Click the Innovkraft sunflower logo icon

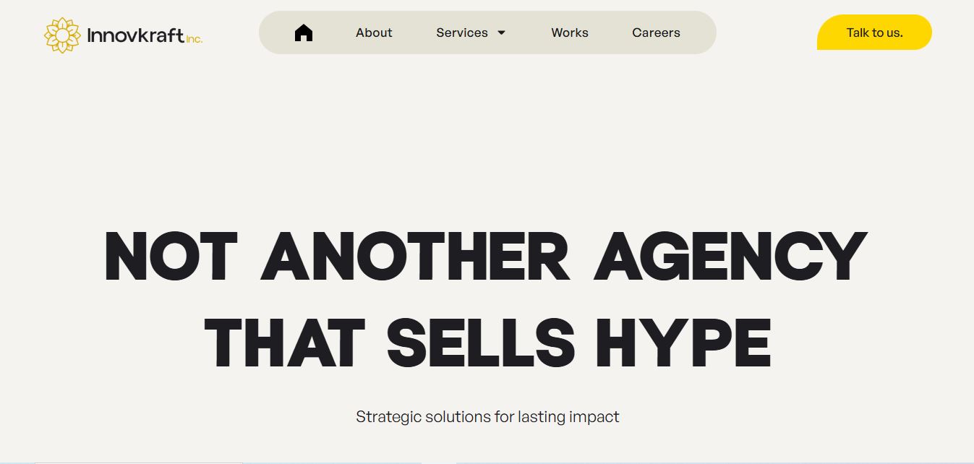62,35
